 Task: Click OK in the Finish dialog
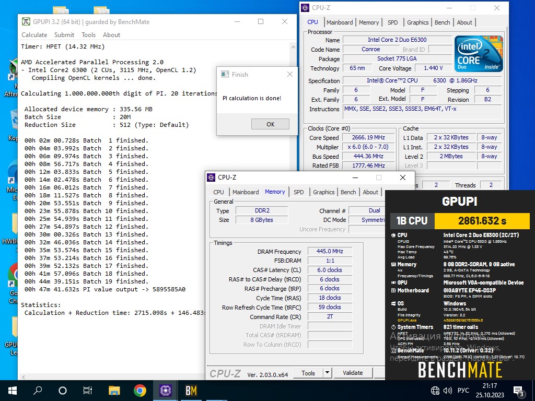[x=270, y=124]
